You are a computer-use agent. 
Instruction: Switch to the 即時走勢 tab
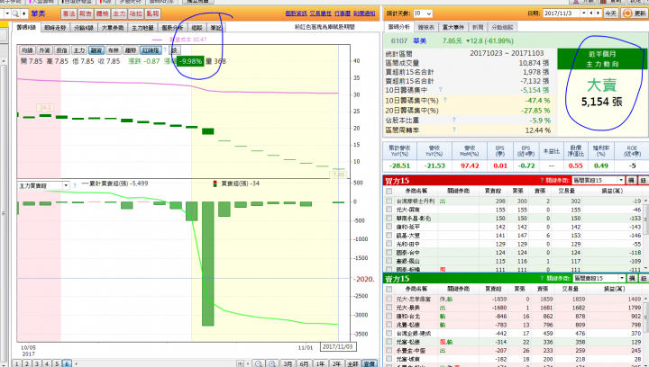coord(55,28)
